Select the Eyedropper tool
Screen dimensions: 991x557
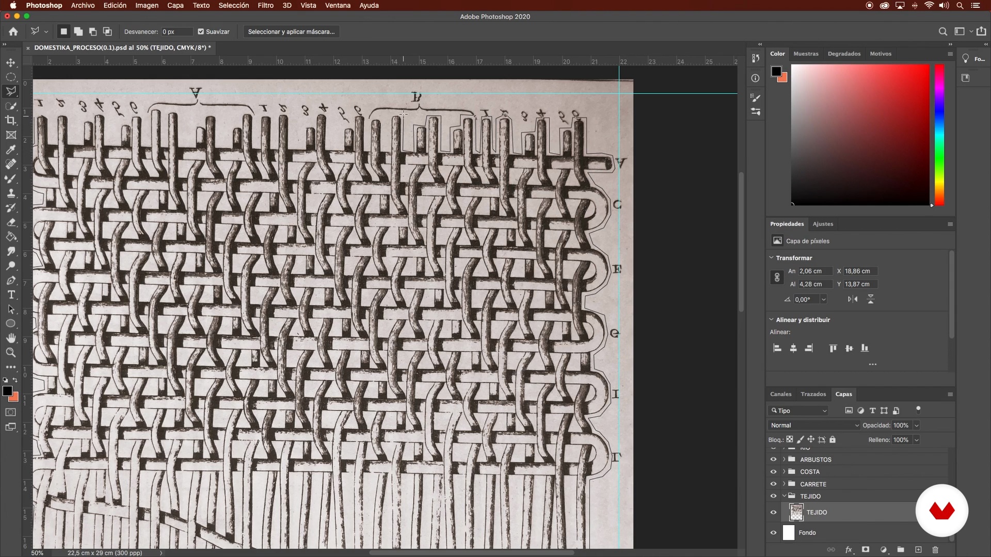[x=11, y=150]
